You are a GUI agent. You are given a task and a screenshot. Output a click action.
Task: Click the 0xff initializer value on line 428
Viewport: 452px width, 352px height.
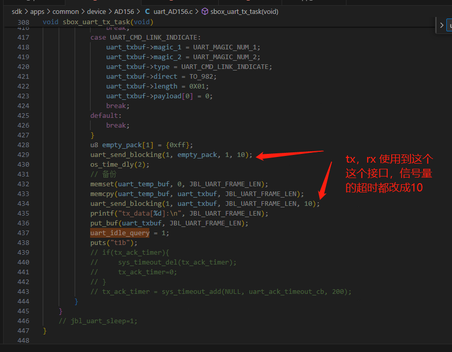coord(177,145)
